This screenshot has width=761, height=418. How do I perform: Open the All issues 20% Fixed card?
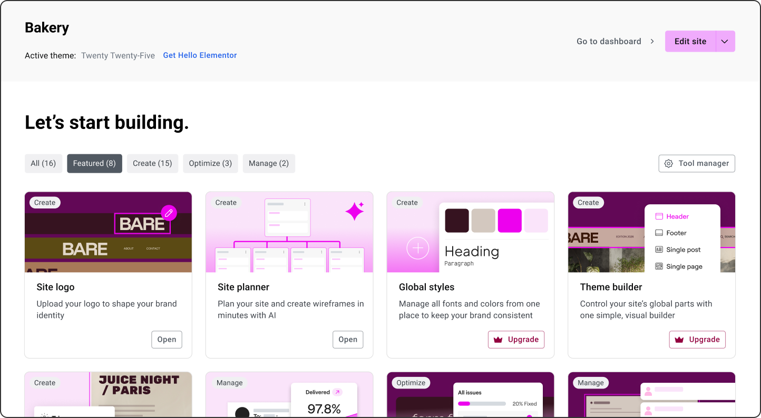[471, 395]
